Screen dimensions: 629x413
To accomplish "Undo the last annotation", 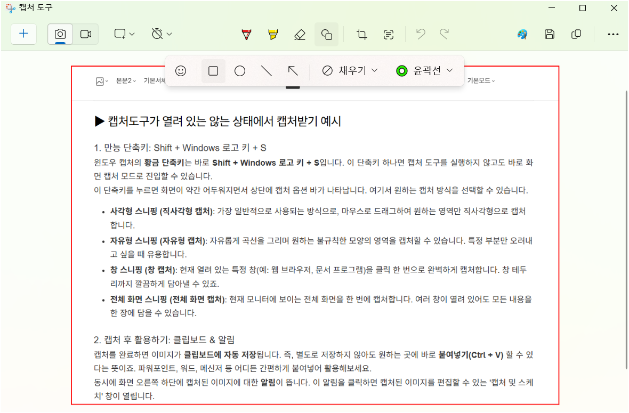I will tap(420, 34).
